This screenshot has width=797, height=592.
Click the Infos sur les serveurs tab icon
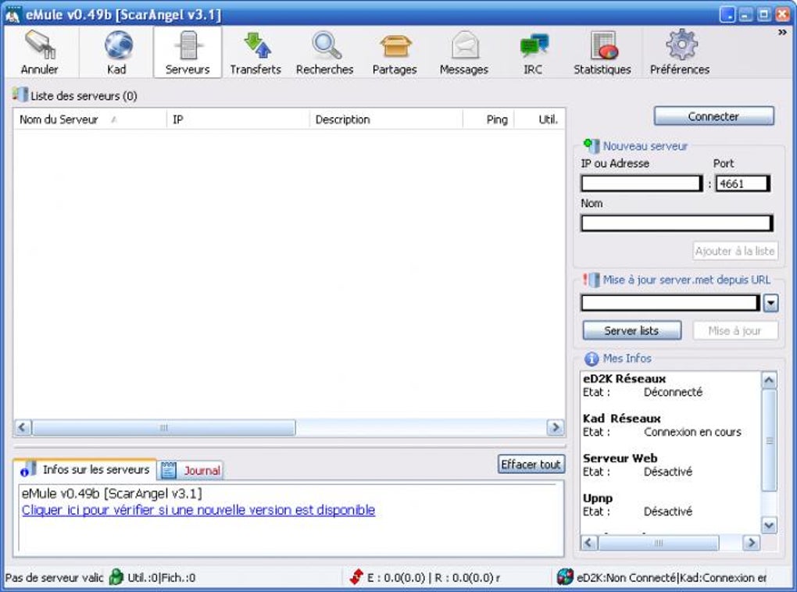pos(28,469)
